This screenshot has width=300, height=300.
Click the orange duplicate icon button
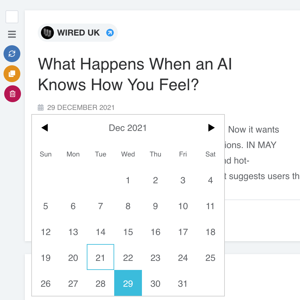12,74
